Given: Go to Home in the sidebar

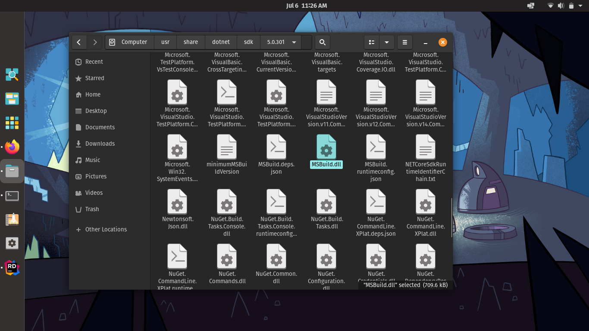Looking at the screenshot, I should click(110, 94).
